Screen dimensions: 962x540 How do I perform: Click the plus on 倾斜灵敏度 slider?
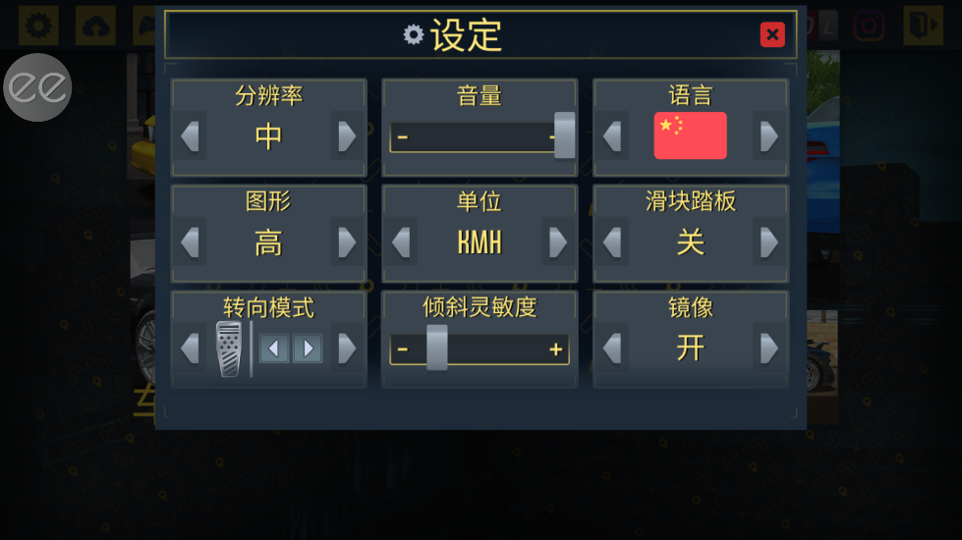click(556, 350)
